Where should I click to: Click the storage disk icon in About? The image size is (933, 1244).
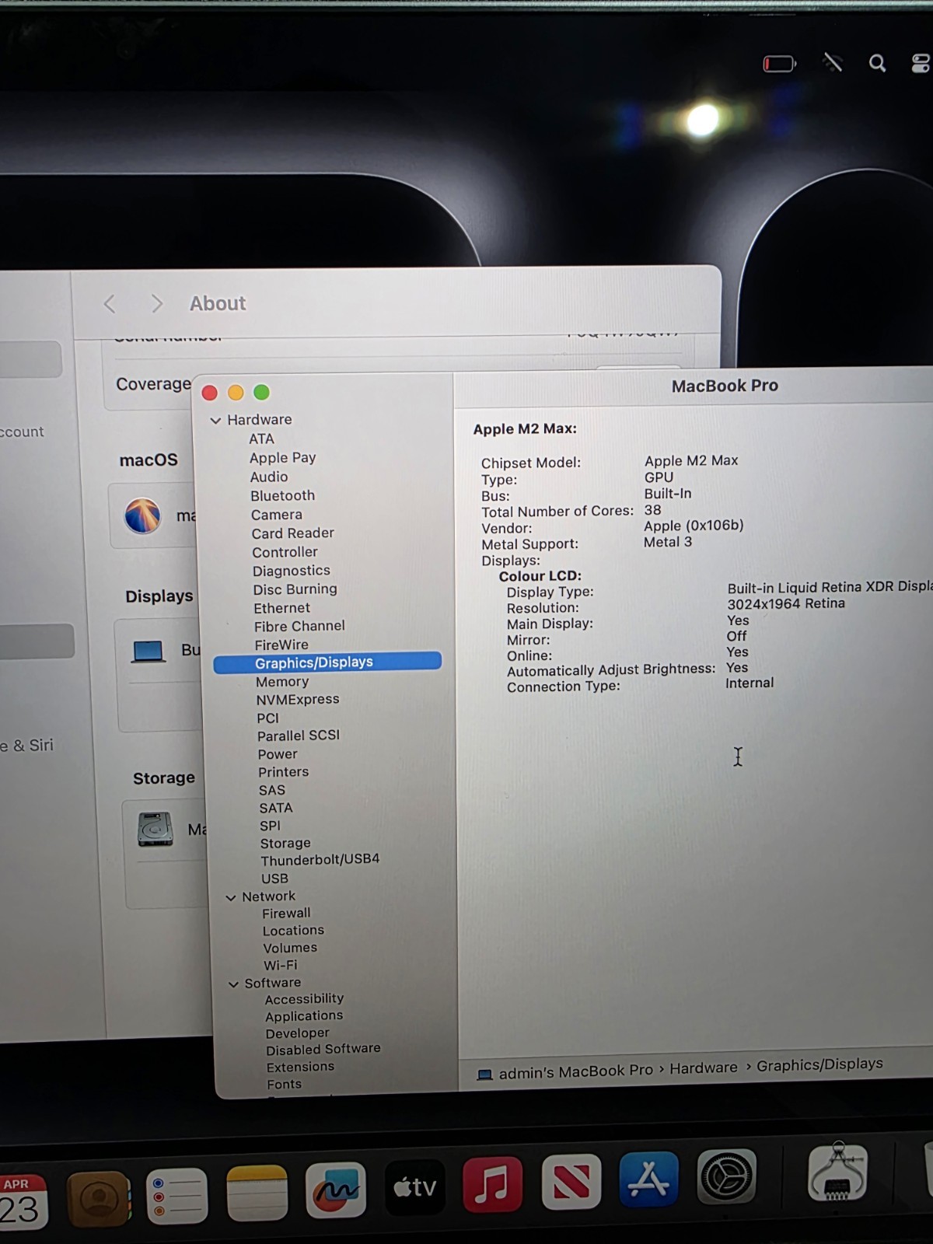[155, 829]
